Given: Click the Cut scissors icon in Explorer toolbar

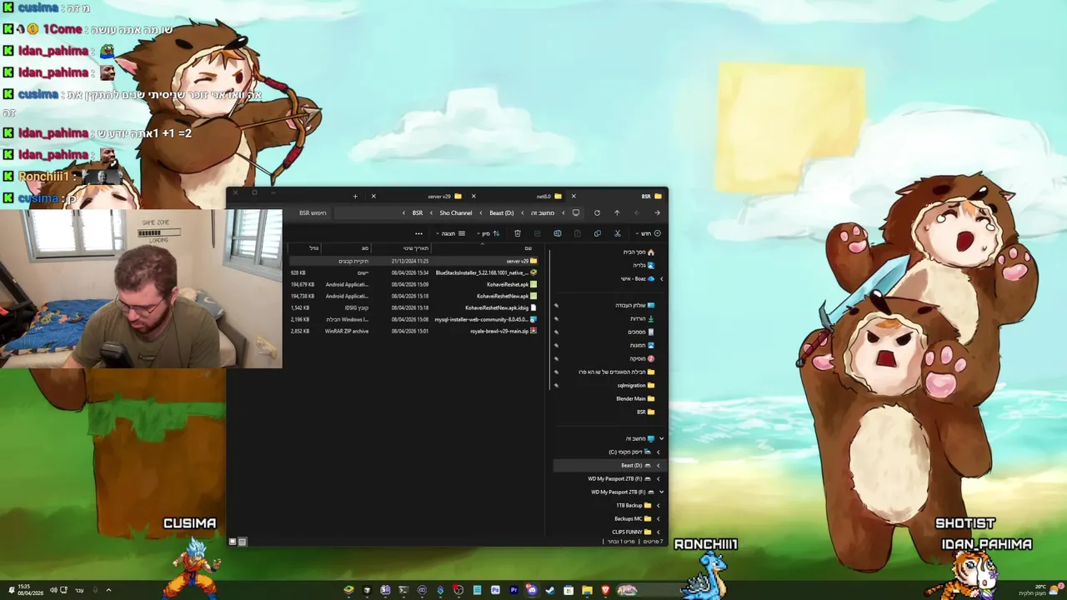Looking at the screenshot, I should (618, 233).
